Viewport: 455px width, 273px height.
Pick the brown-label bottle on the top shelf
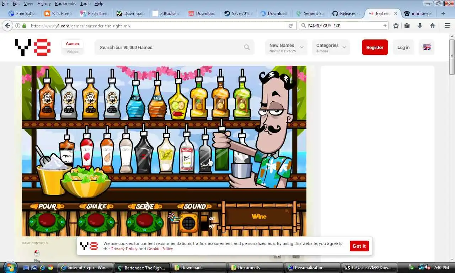pyautogui.click(x=47, y=94)
